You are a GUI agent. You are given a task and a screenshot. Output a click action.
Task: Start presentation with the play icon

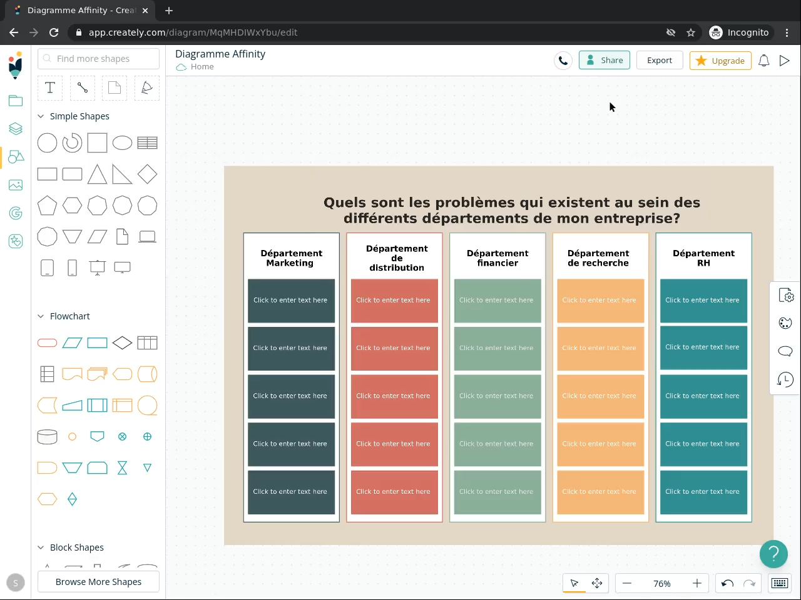tap(785, 61)
